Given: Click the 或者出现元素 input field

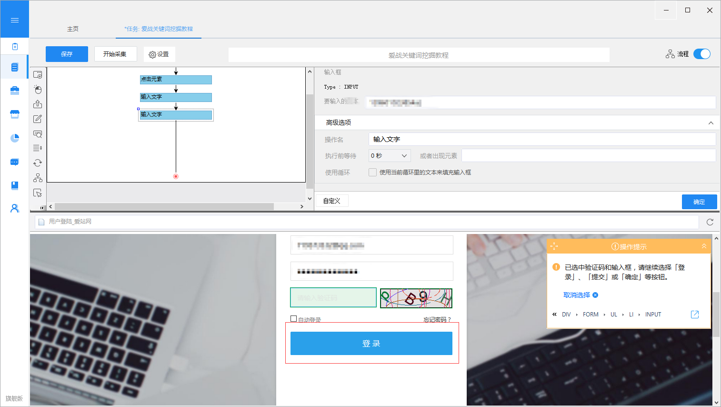Looking at the screenshot, I should (x=589, y=156).
